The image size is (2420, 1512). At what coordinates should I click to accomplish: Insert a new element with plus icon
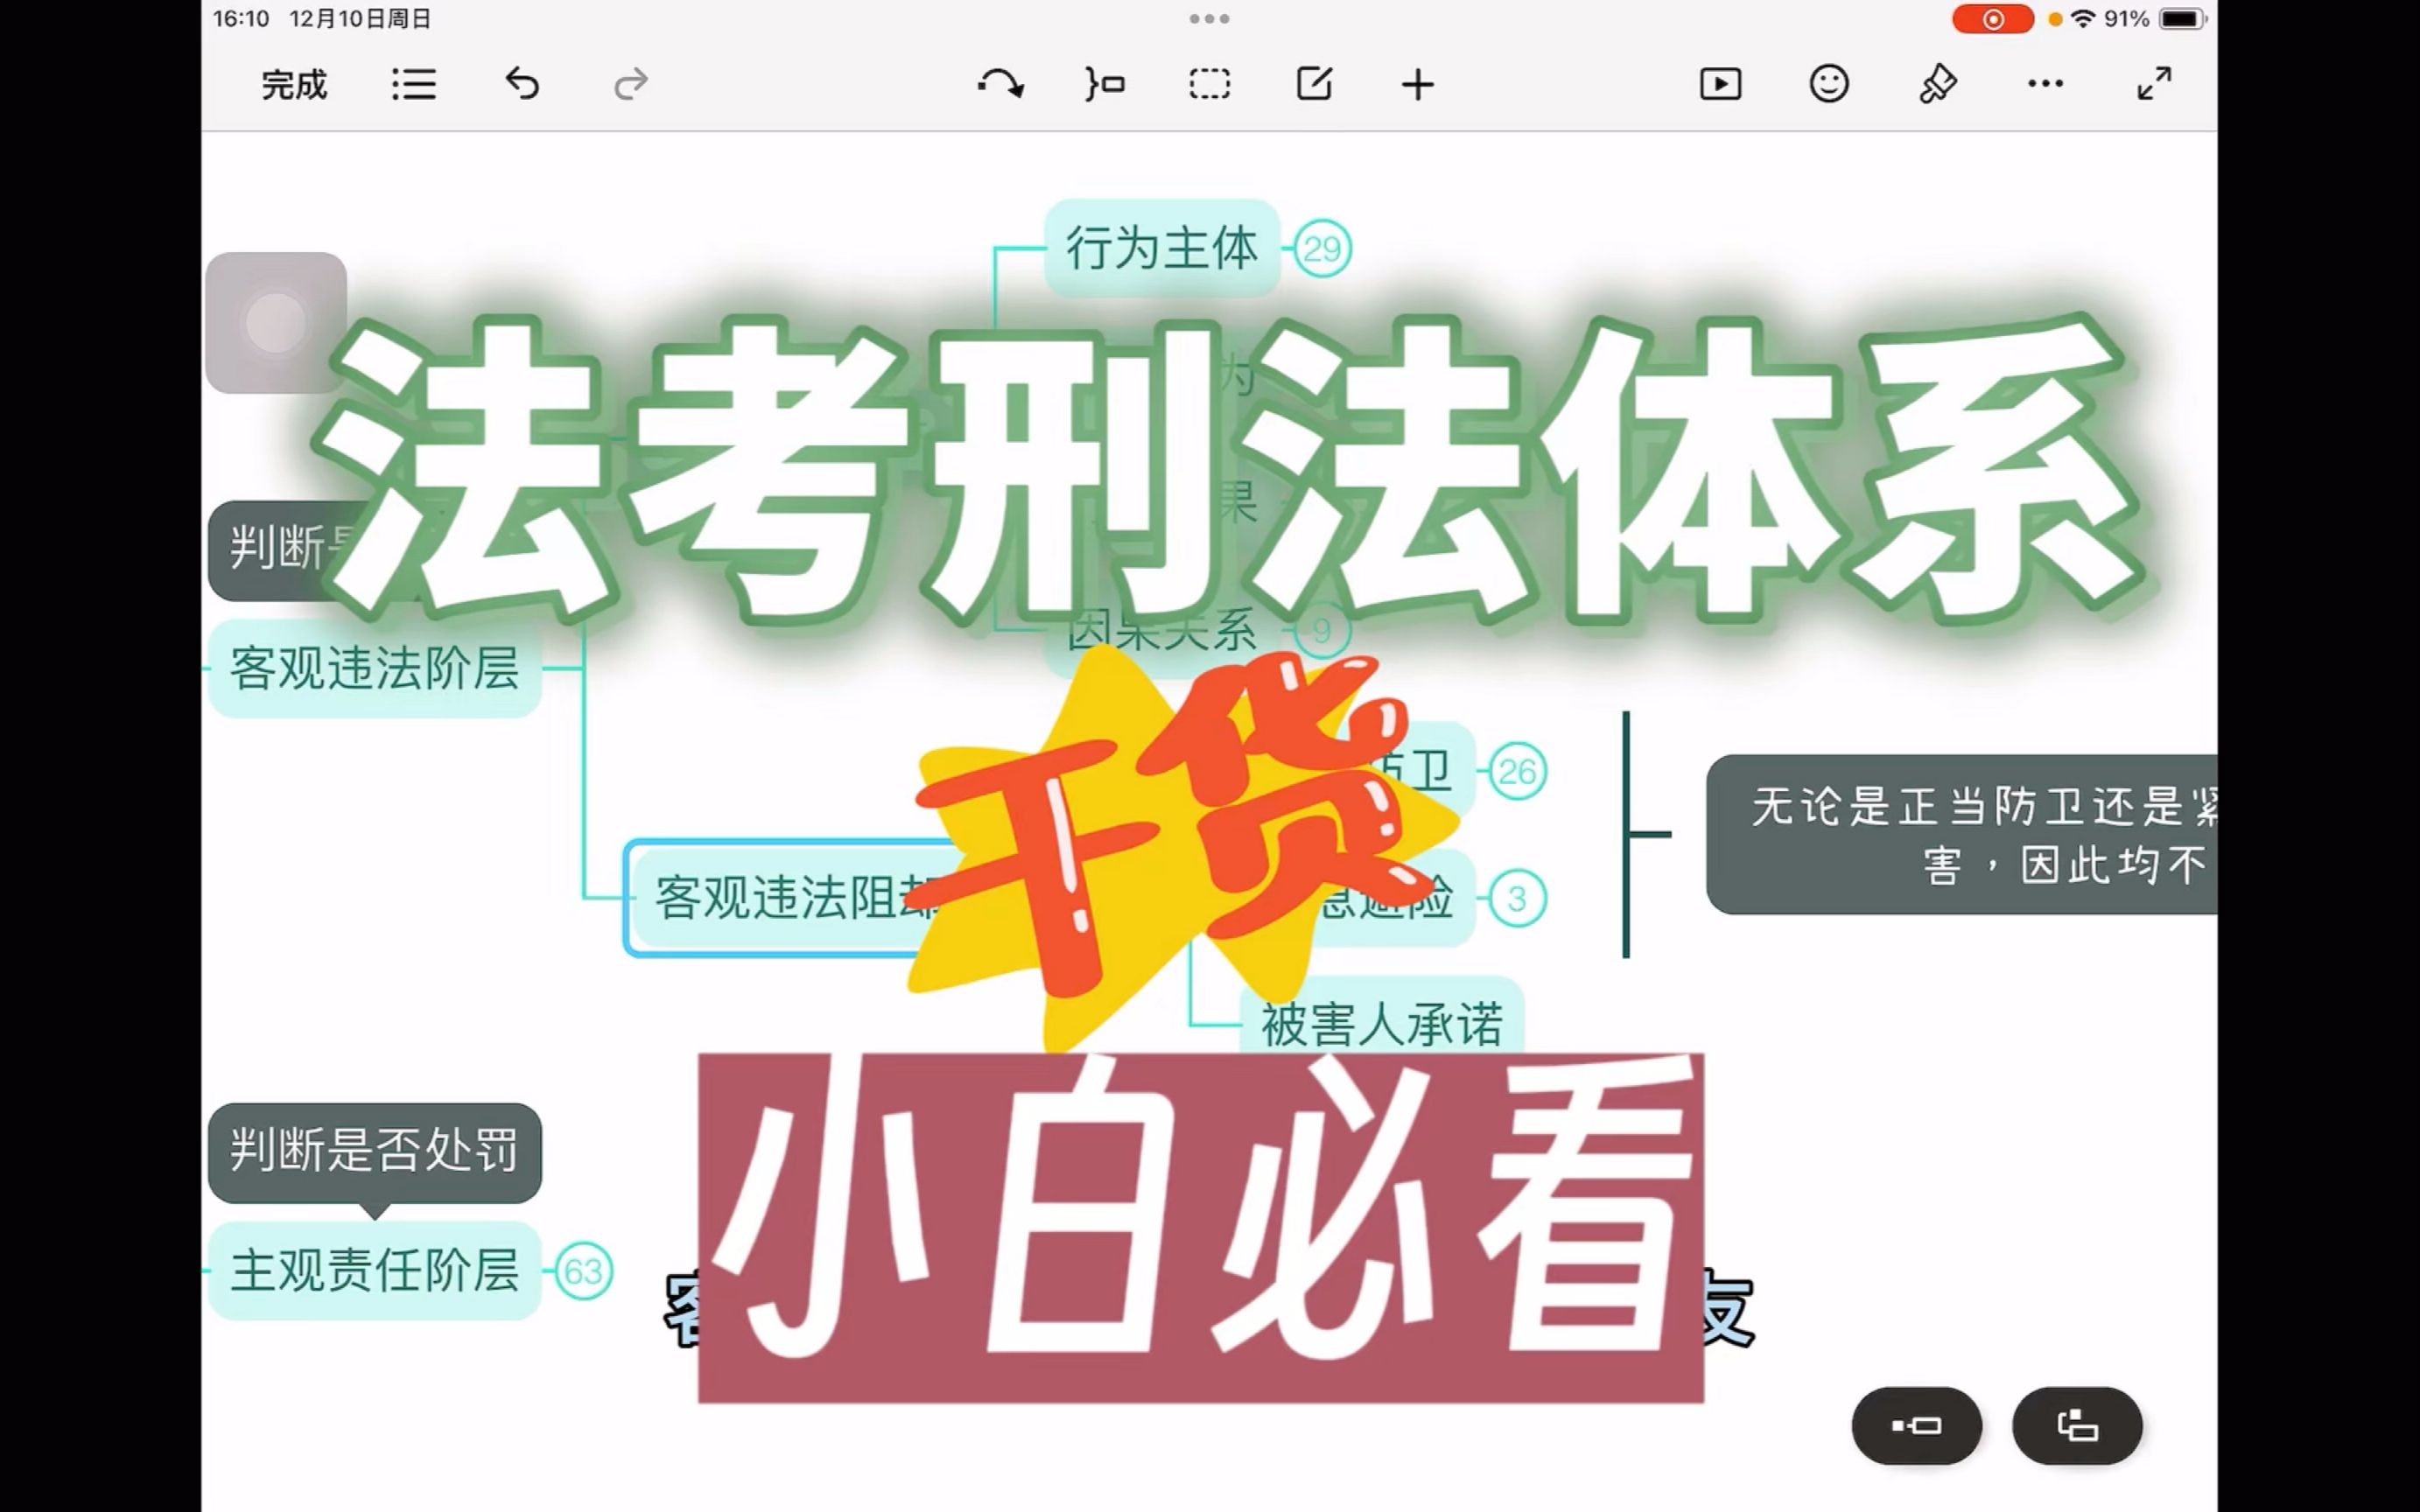1418,85
